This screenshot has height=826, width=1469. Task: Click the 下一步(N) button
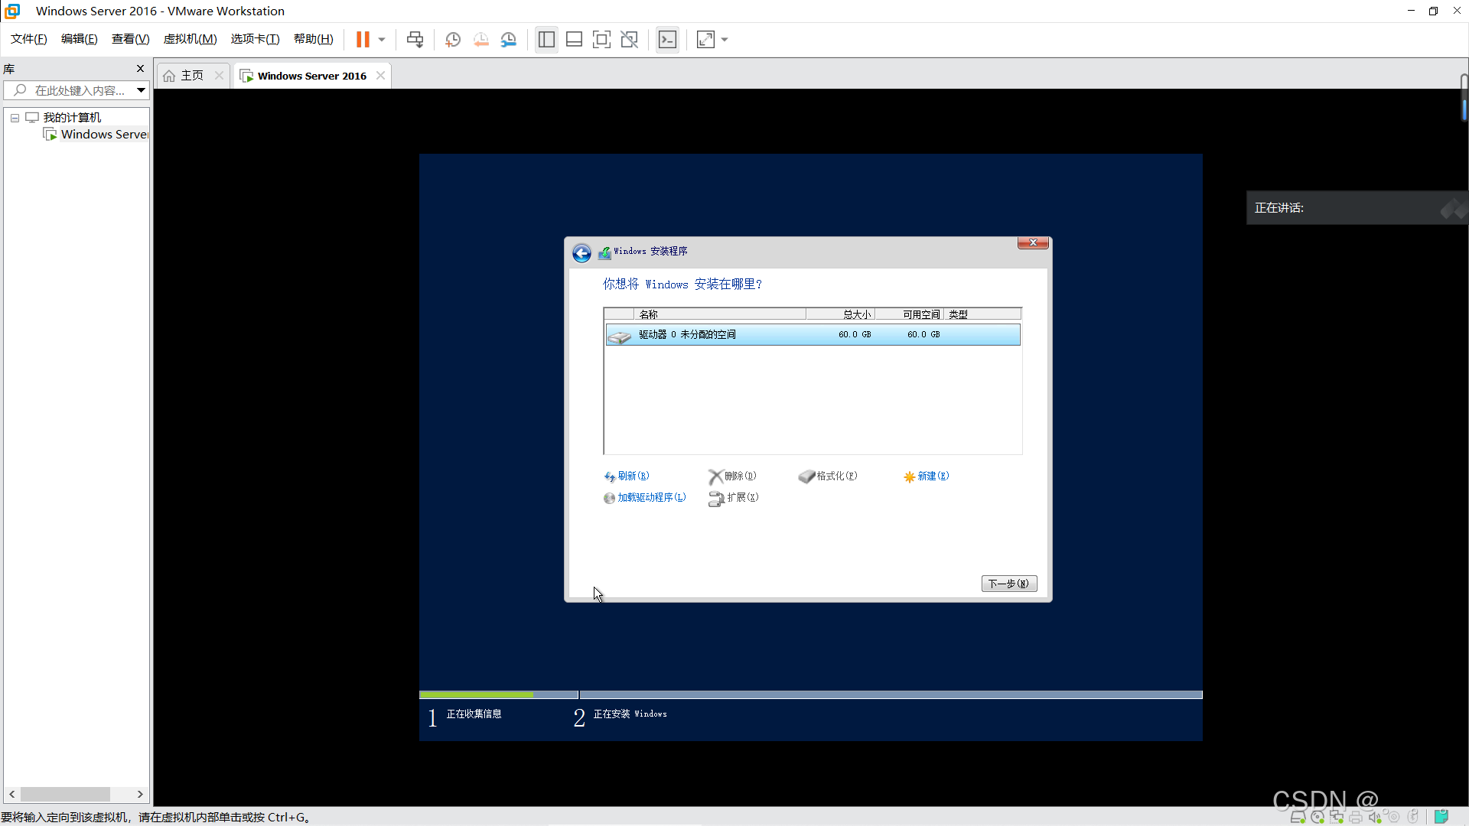[1008, 584]
